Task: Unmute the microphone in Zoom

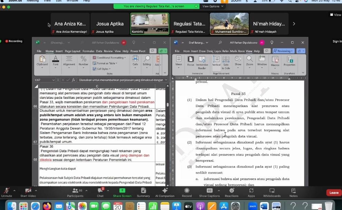Action: pos(6,191)
